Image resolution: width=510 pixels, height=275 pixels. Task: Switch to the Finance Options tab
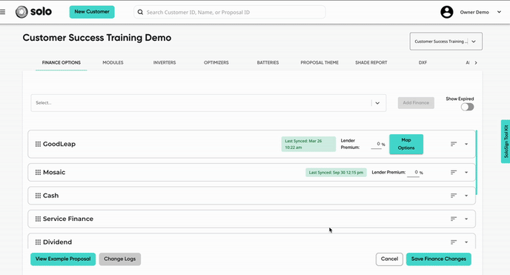pos(61,62)
